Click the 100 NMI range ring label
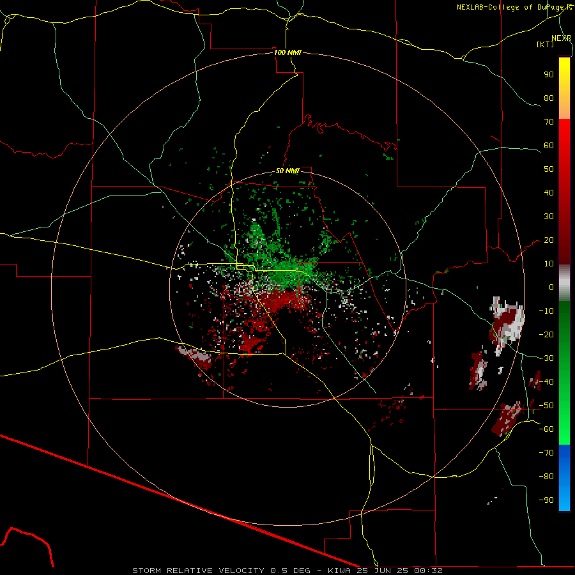Screen dimensions: 575x575 tap(287, 52)
